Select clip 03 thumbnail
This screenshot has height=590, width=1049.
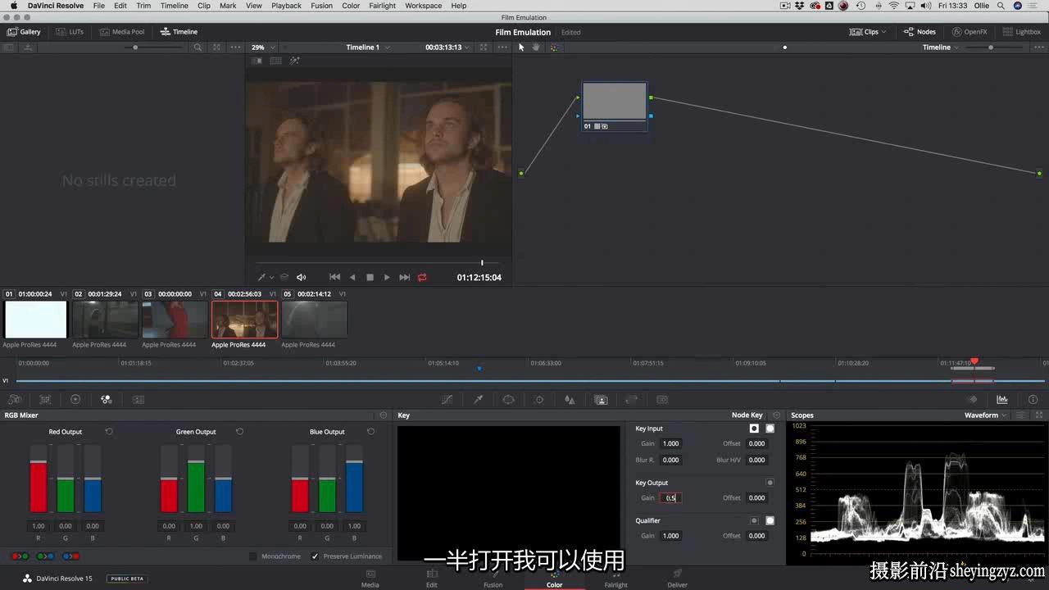[175, 320]
